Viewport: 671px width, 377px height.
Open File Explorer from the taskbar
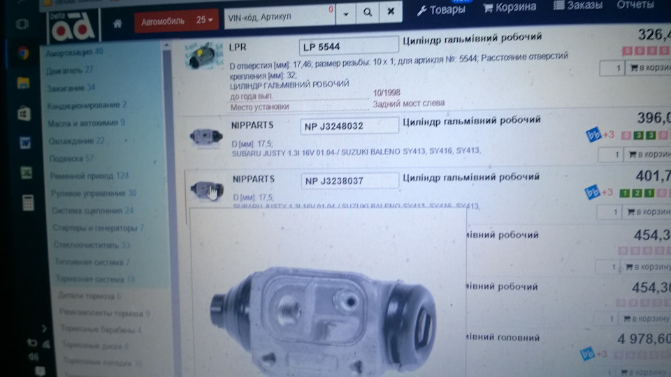pos(24,83)
